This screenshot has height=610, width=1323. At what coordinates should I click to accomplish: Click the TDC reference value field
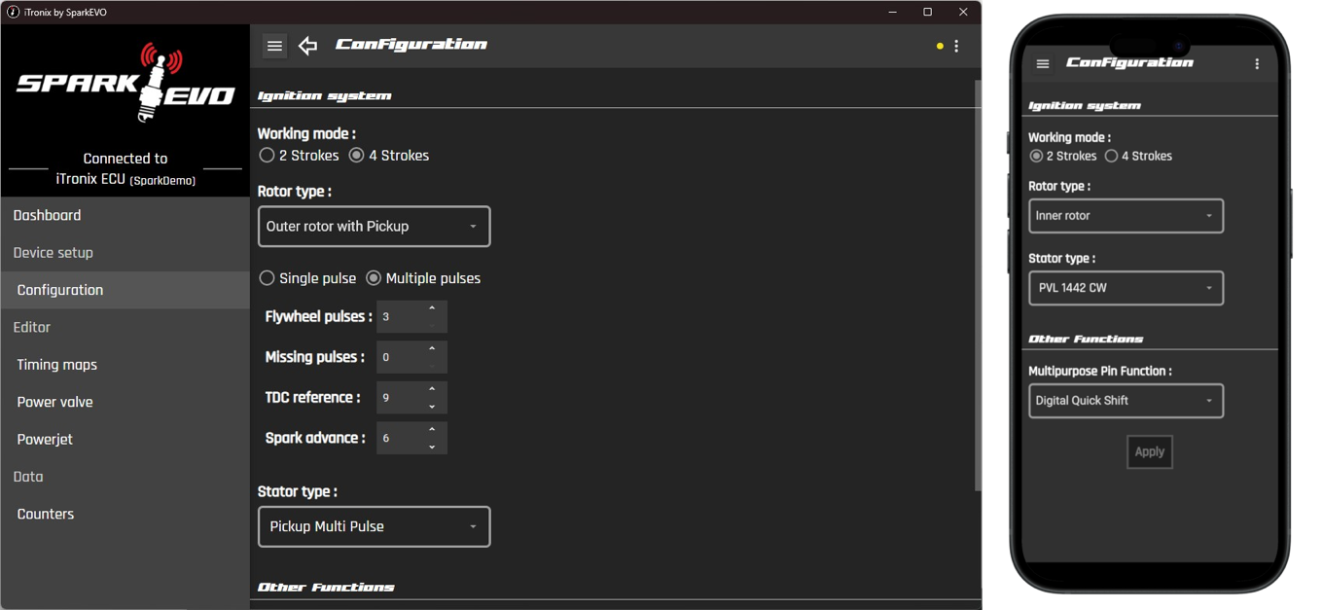click(x=399, y=398)
